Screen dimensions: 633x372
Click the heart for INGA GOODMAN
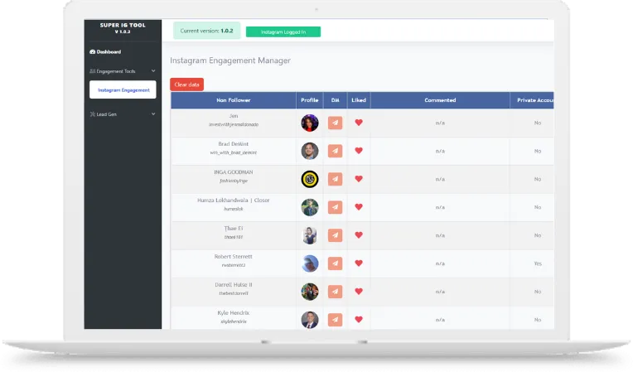click(x=359, y=179)
